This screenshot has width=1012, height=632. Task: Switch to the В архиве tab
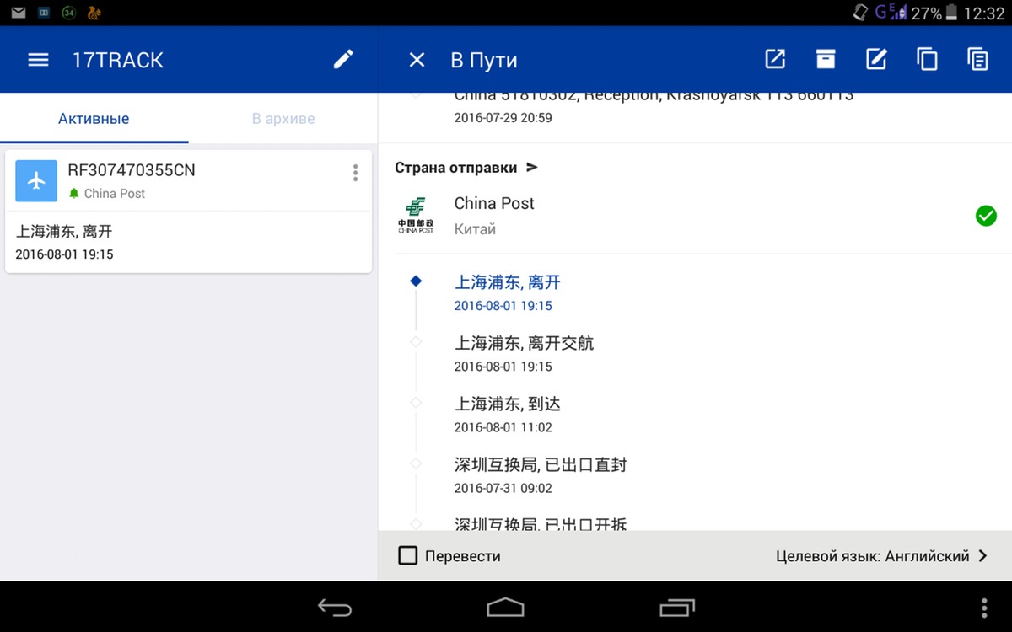pyautogui.click(x=283, y=119)
